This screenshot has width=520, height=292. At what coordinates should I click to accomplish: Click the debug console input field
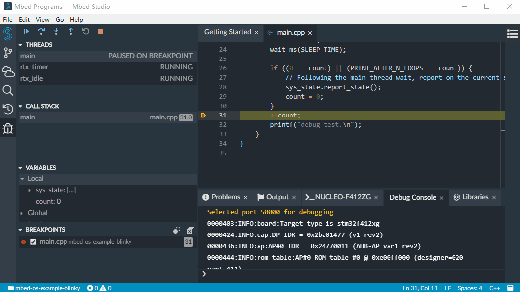tap(347, 274)
